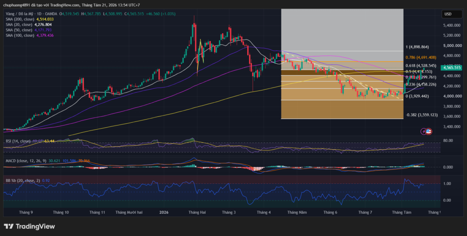The height and width of the screenshot is (236, 467).
Task: Click the Tháng Mười hai time axis label
Action: 129,212
